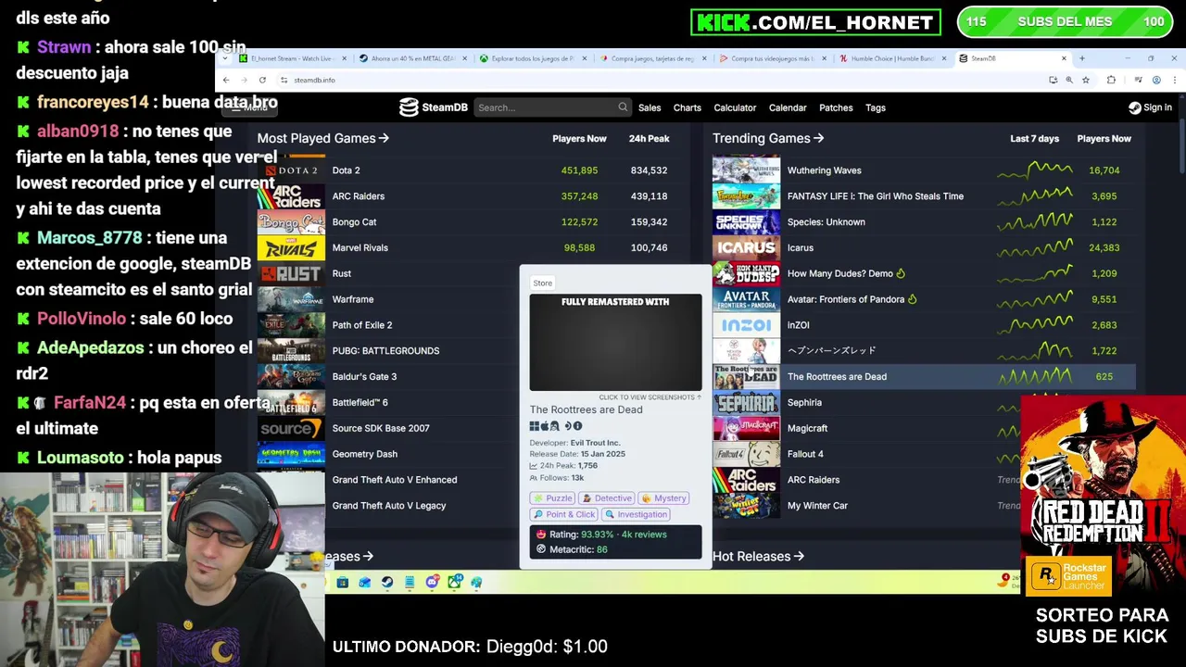
Task: Click Sign in on SteamDB
Action: [1157, 107]
